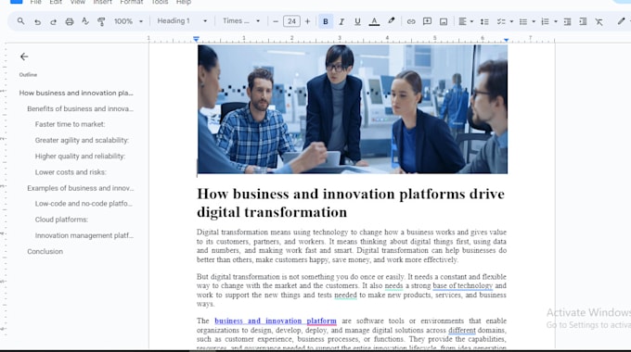This screenshot has width=631, height=352.
Task: Insert a link
Action: (x=411, y=21)
